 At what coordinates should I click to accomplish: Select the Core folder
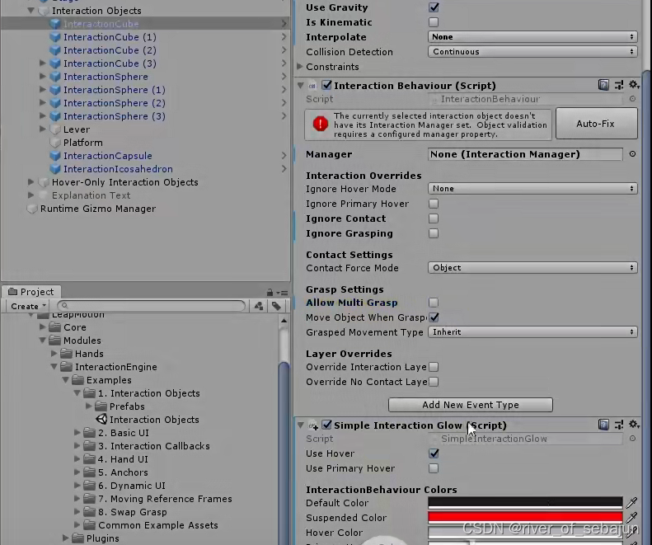click(74, 327)
